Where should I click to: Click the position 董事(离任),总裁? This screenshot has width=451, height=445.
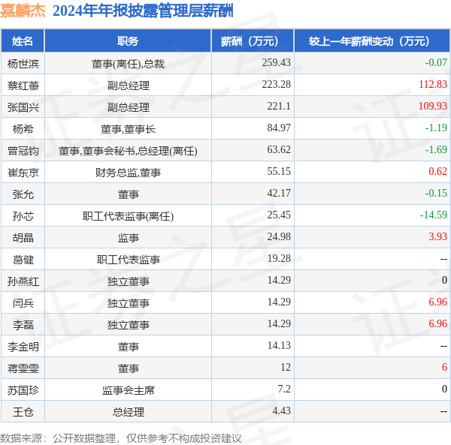tap(128, 64)
